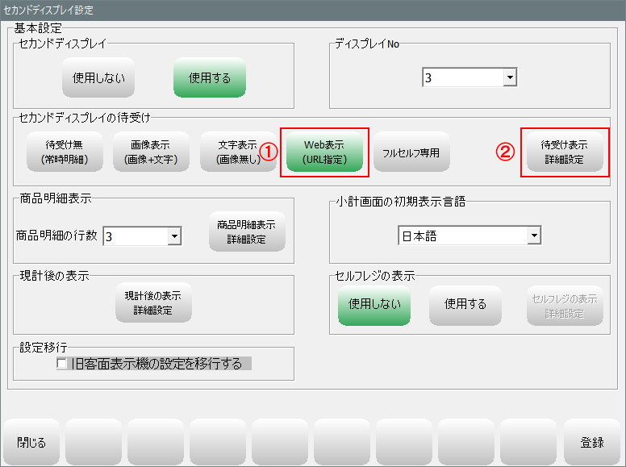Click the 登録 button to save
Image resolution: width=626 pixels, height=467 pixels.
tap(591, 443)
